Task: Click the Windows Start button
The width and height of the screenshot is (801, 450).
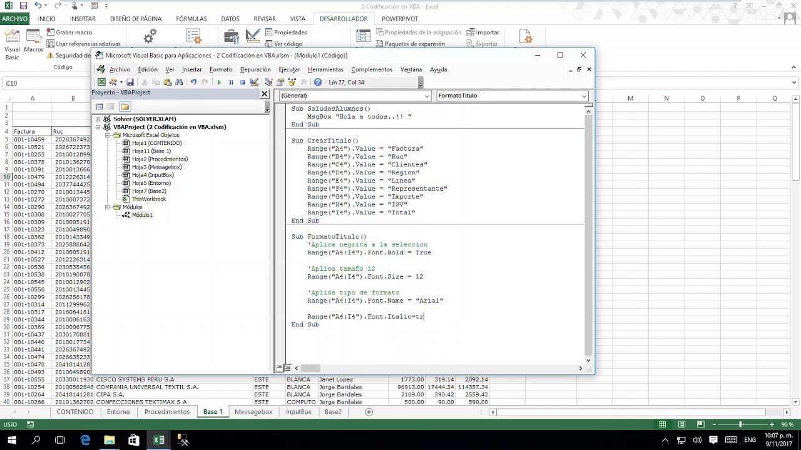Action: (x=11, y=440)
